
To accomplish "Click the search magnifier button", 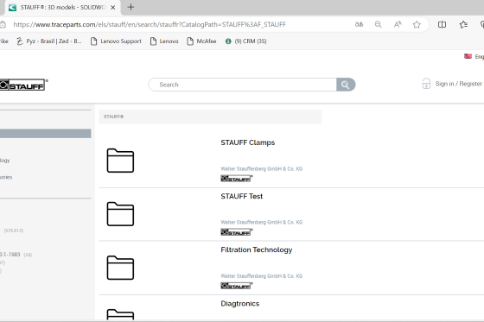I will [346, 85].
